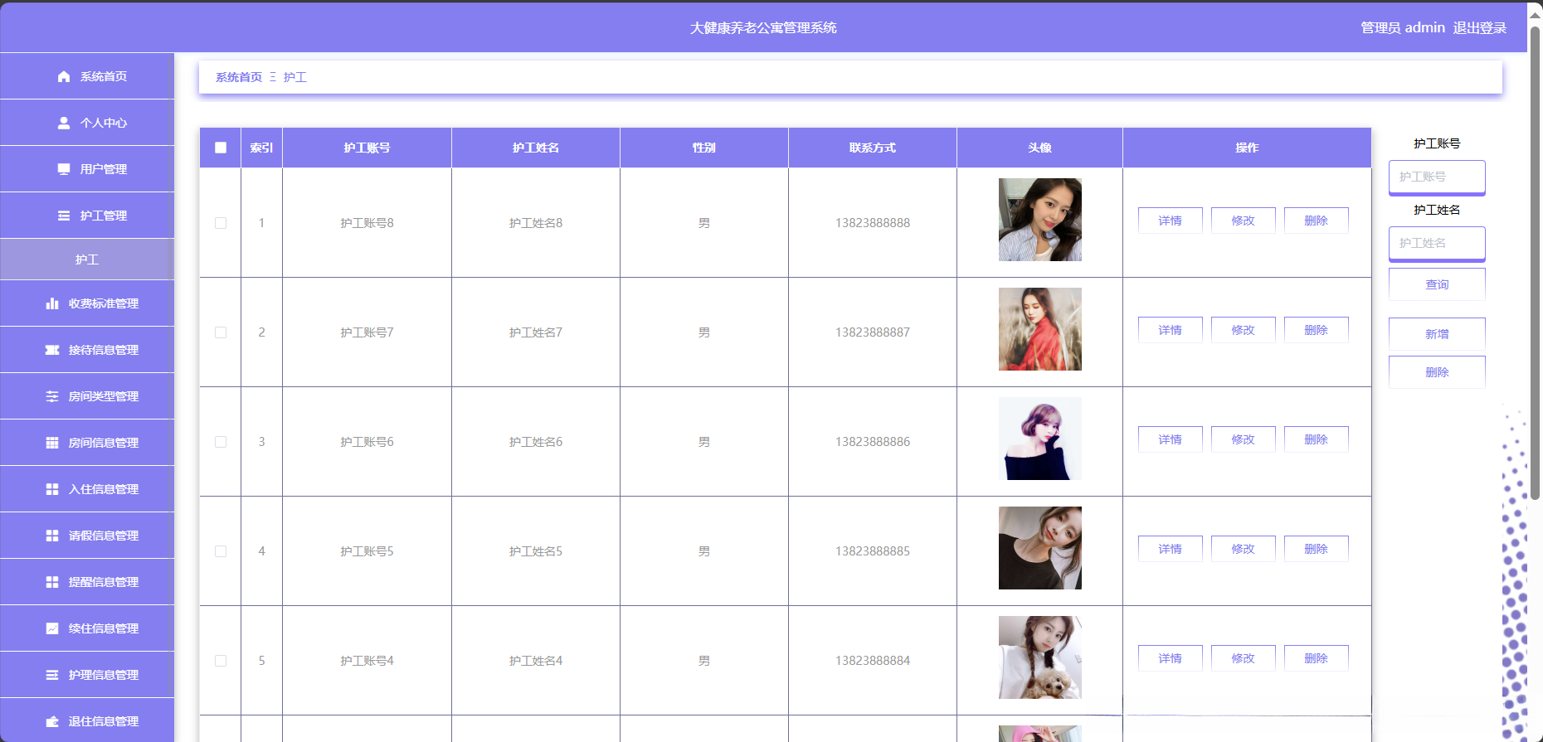
Task: Click the ticket icon beside 接待信息管理
Action: click(52, 350)
